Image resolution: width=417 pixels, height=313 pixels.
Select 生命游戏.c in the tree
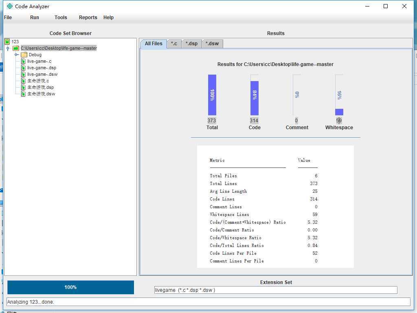38,81
